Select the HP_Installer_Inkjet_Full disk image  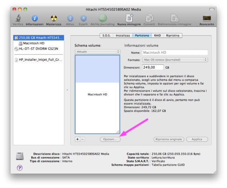tap(39, 60)
